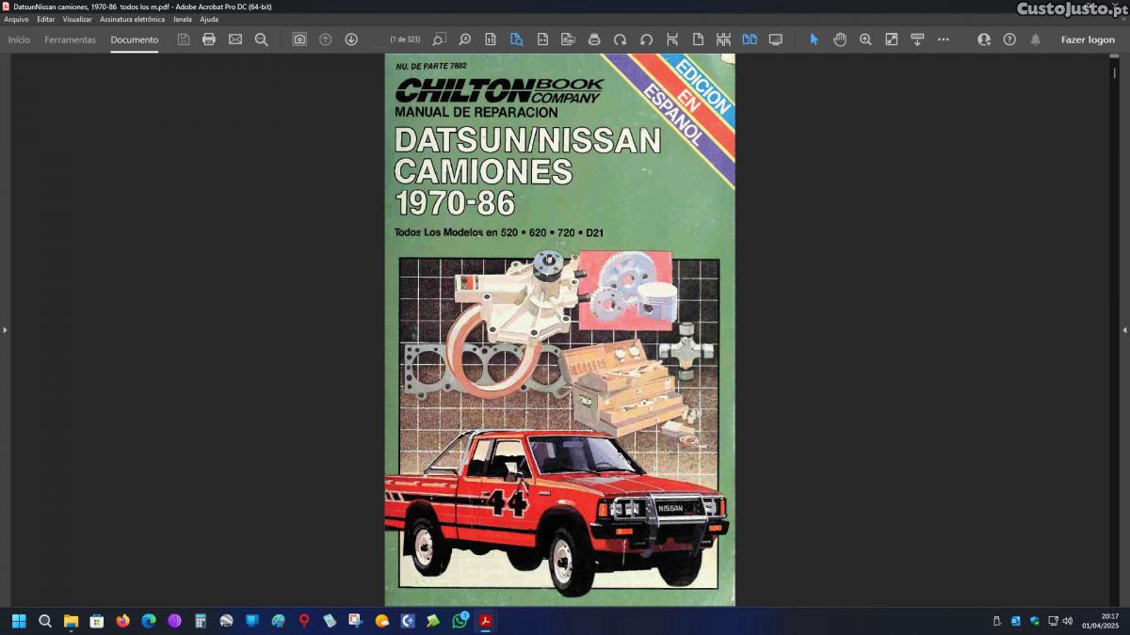Open the Início tab

(x=19, y=40)
